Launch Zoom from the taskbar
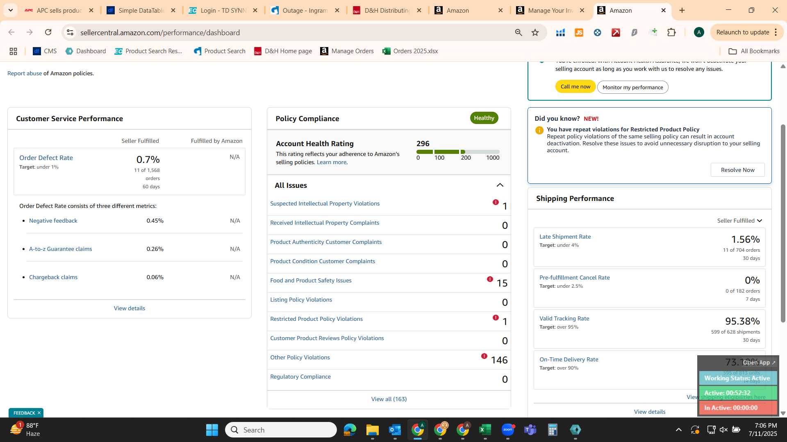This screenshot has width=787, height=442. click(x=507, y=430)
